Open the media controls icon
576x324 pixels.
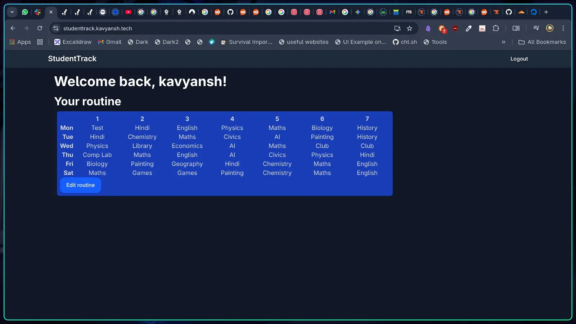click(536, 28)
